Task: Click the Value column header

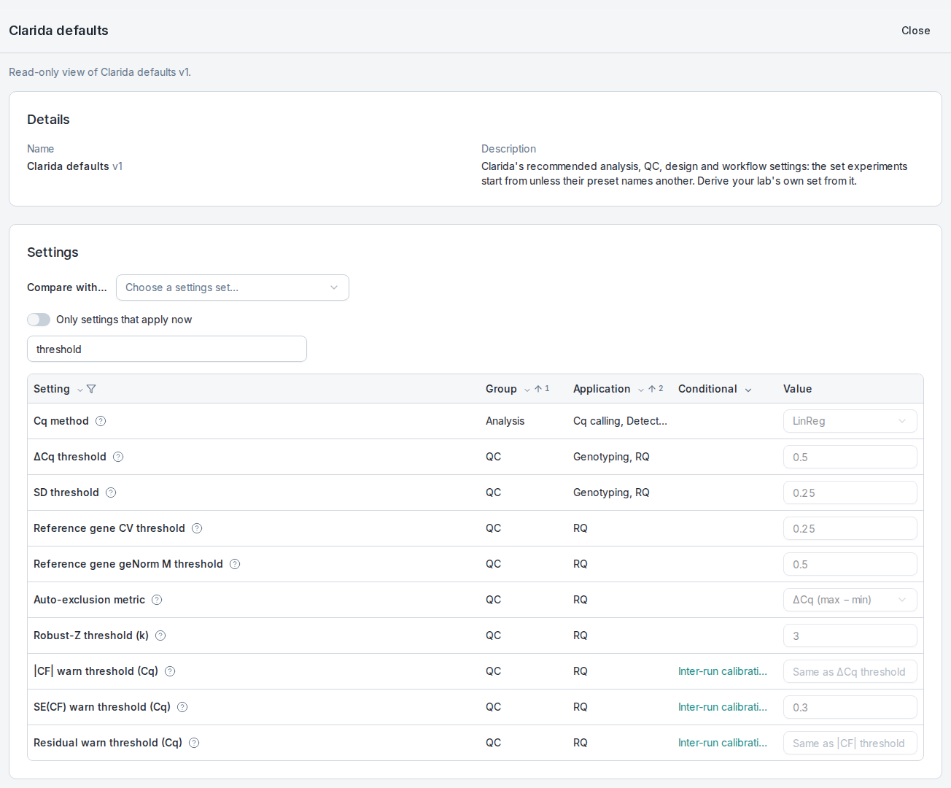Action: pyautogui.click(x=797, y=389)
